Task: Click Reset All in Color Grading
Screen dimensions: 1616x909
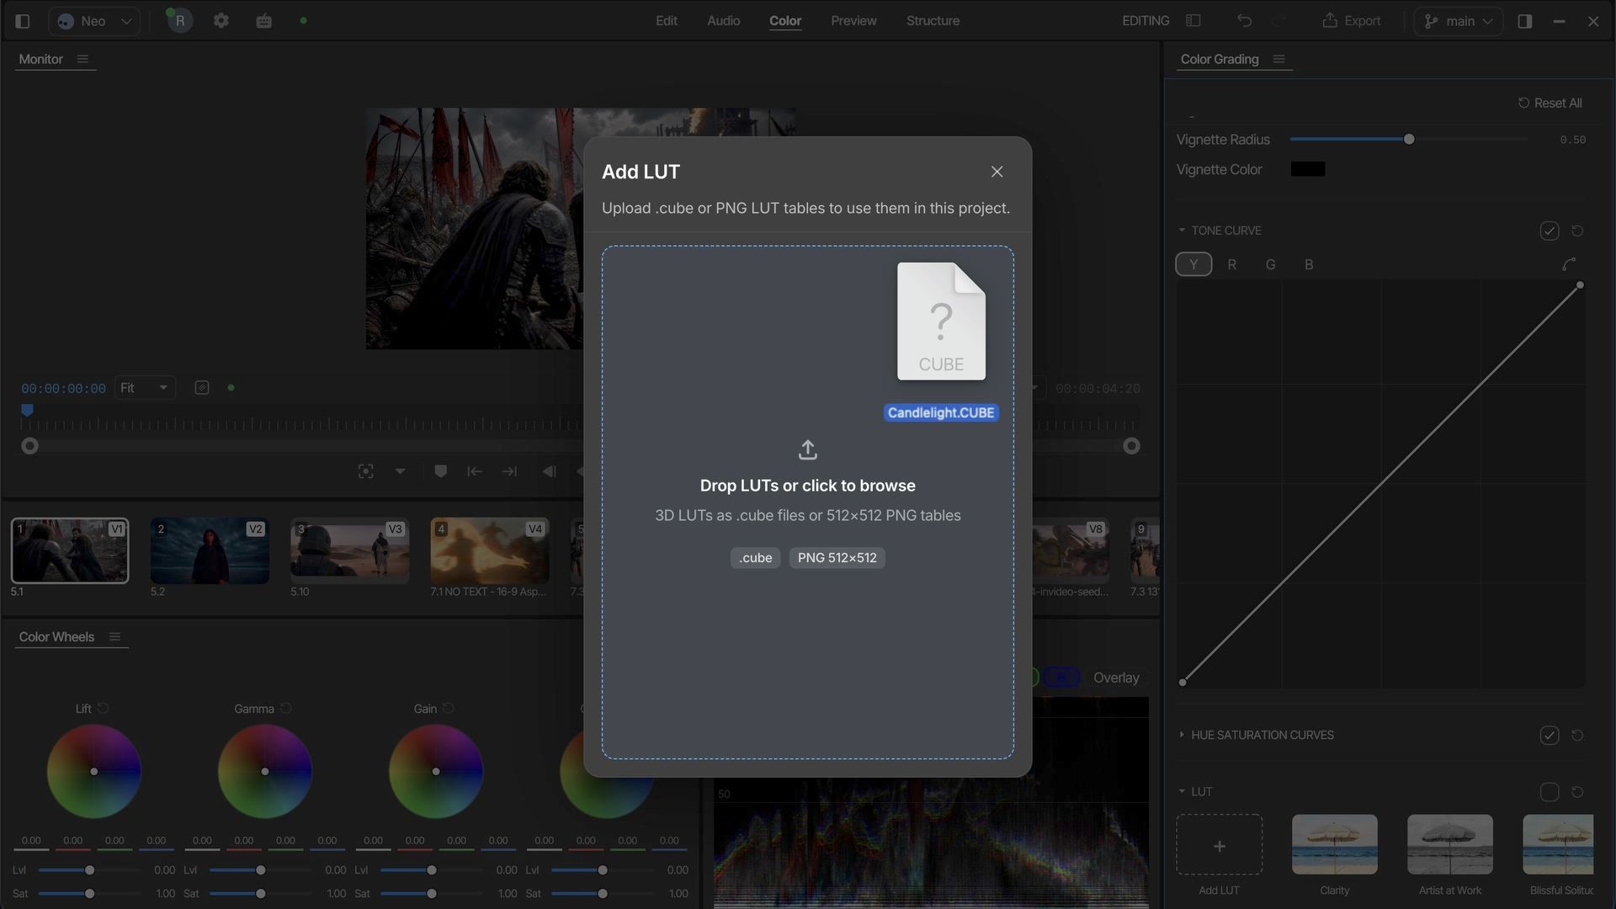Action: coord(1550,103)
